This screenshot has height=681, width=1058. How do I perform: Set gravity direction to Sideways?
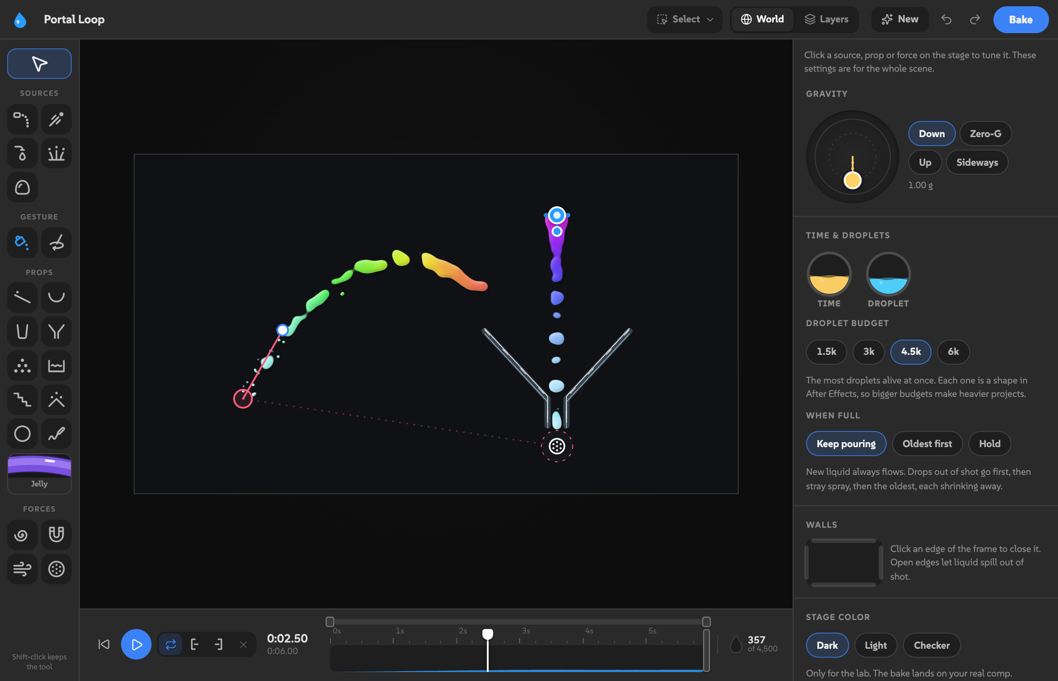[977, 162]
